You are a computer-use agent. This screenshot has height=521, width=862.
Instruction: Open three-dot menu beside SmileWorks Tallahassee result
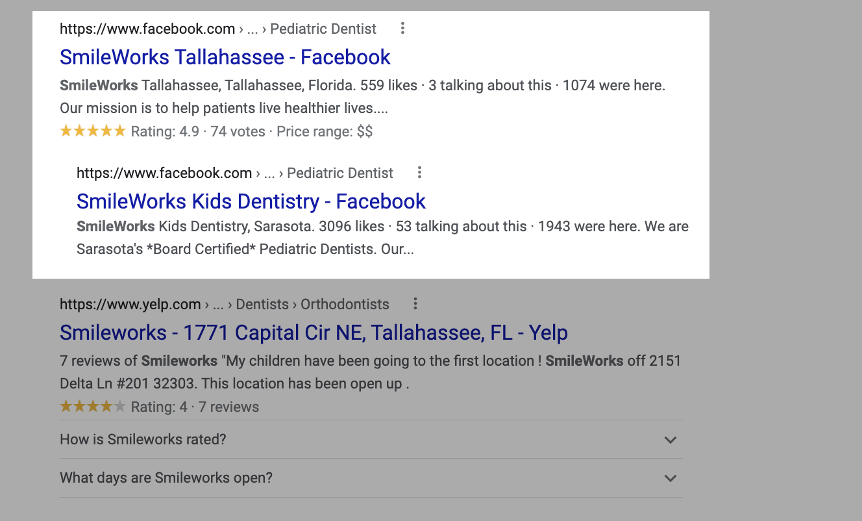pyautogui.click(x=403, y=29)
